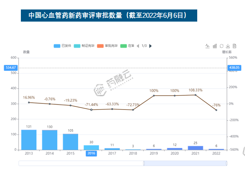This screenshot has width=245, height=175.
Task: Select the 2021 bar with value 25
Action: tap(195, 148)
